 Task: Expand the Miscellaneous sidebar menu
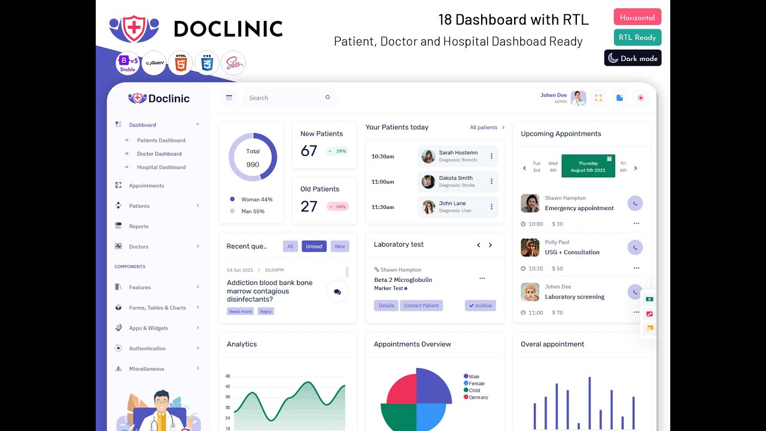pos(197,369)
